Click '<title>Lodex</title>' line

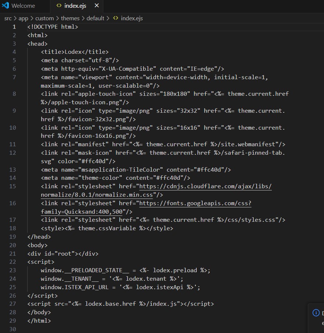coord(75,52)
